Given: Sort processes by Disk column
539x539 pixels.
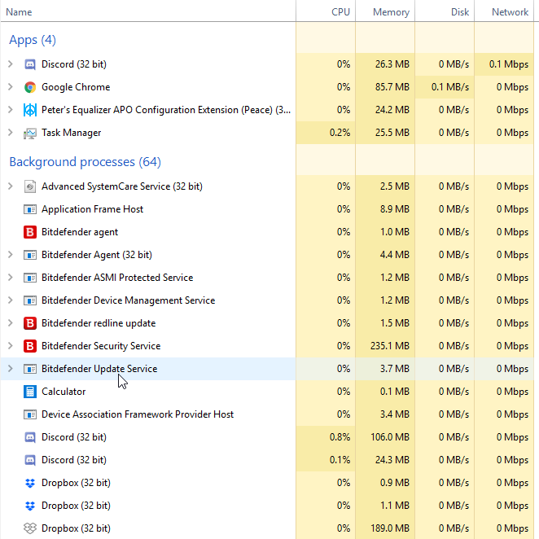Looking at the screenshot, I should click(445, 11).
